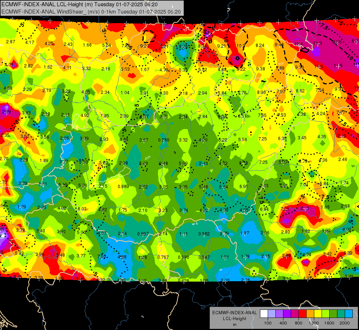Click the wind shear value 6.03
The height and width of the screenshot is (330, 359).
(82, 209)
